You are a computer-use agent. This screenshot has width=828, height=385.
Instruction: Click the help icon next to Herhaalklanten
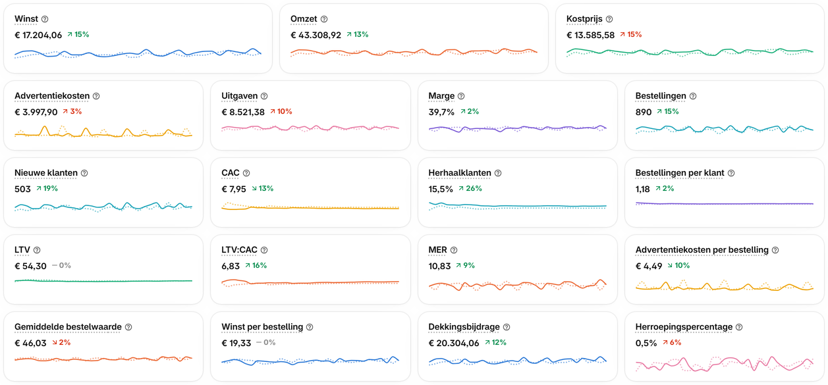tap(498, 173)
